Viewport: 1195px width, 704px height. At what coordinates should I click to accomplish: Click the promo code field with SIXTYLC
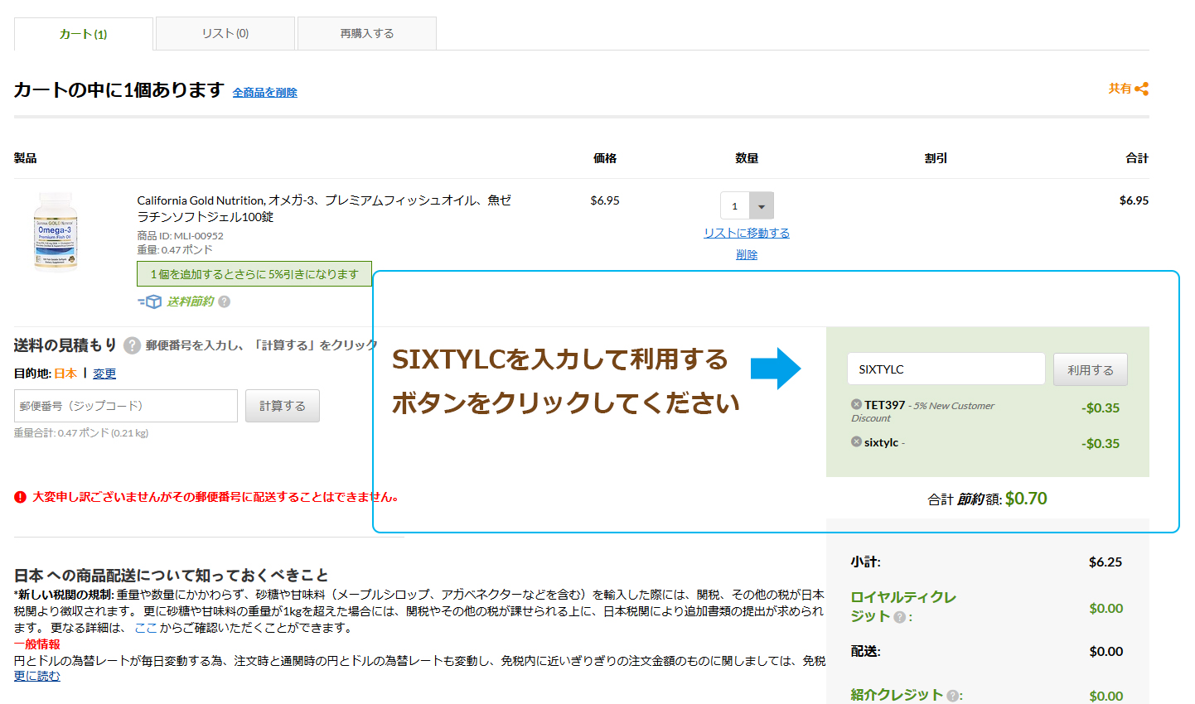coord(946,369)
